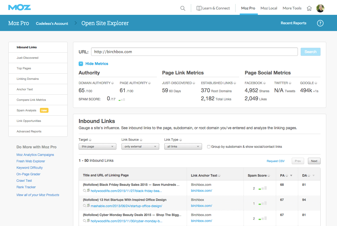Image resolution: width=337 pixels, height=226 pixels.
Task: Click the Prev page button
Action: 298,161
